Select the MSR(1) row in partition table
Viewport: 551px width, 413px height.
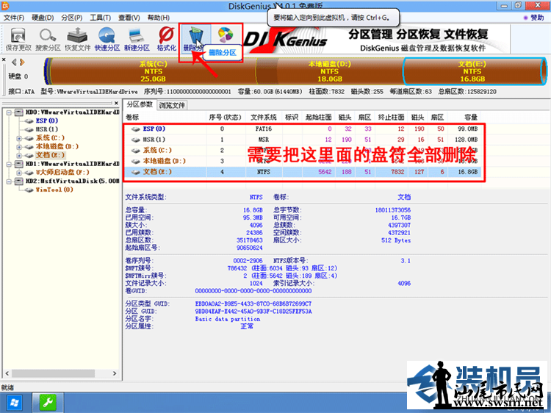click(303, 140)
